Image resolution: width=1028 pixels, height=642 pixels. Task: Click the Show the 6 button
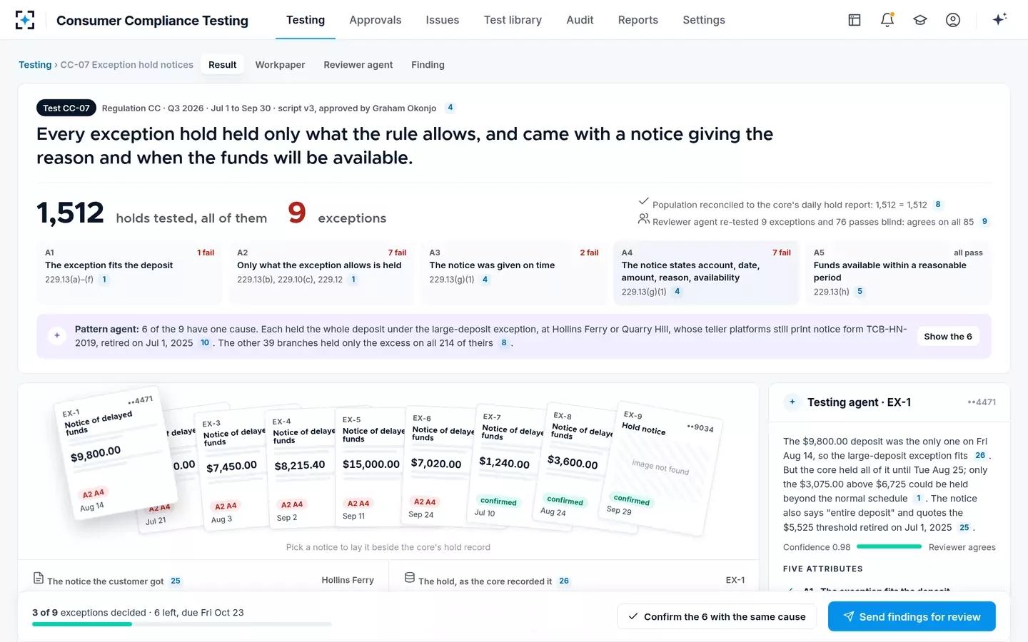(948, 337)
